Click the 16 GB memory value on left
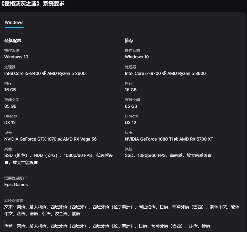The height and width of the screenshot is (232, 247). click(10, 90)
